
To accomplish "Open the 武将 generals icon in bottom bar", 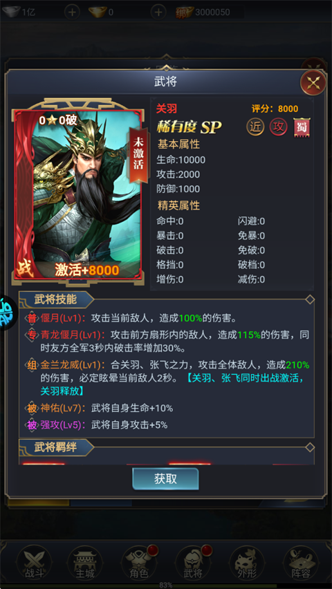I will click(x=192, y=562).
